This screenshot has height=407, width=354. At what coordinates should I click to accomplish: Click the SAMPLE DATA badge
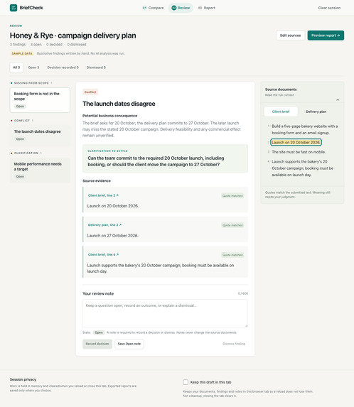[x=22, y=53]
